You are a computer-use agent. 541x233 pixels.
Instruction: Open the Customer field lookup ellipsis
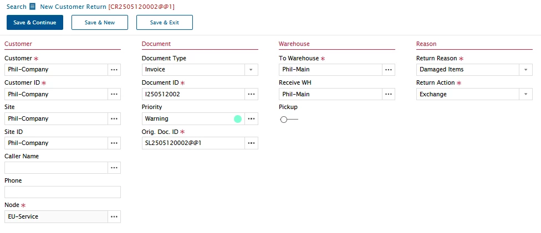coord(114,70)
